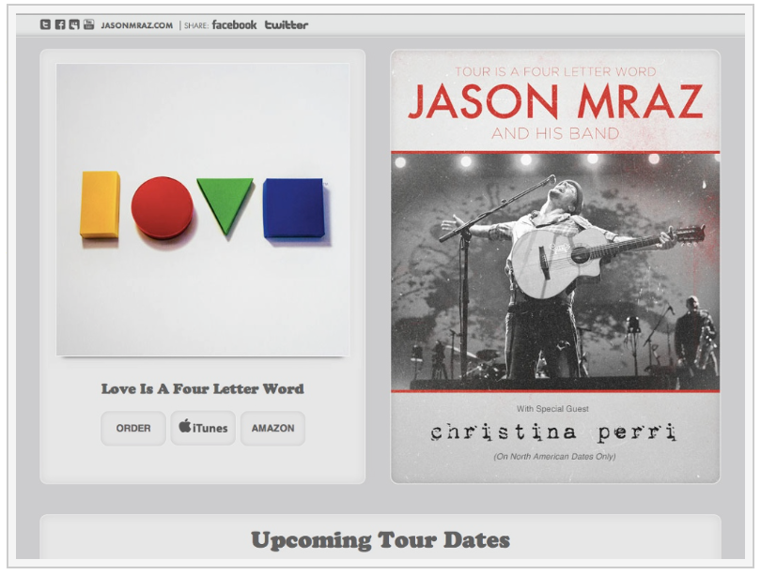Click the ORDER button
This screenshot has width=761, height=575.
(133, 429)
